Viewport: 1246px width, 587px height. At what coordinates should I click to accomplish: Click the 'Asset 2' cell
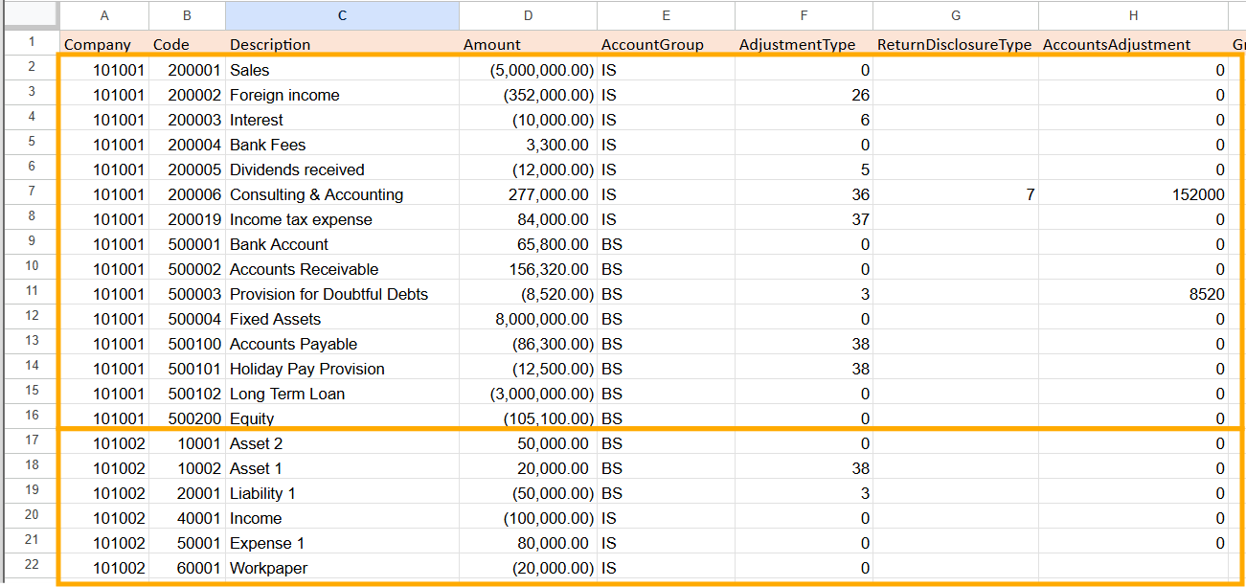click(343, 443)
